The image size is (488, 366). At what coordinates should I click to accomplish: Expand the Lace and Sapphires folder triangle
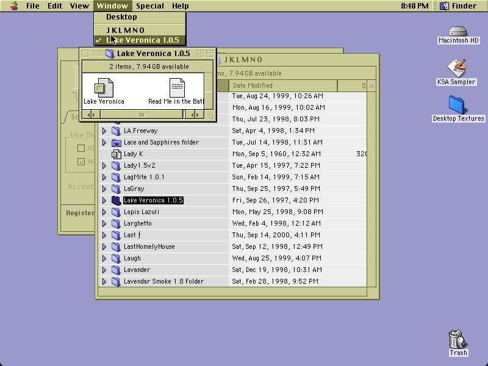point(104,143)
